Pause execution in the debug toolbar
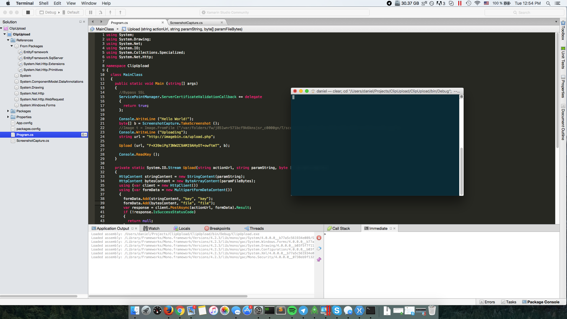The height and width of the screenshot is (319, 567). tap(91, 12)
